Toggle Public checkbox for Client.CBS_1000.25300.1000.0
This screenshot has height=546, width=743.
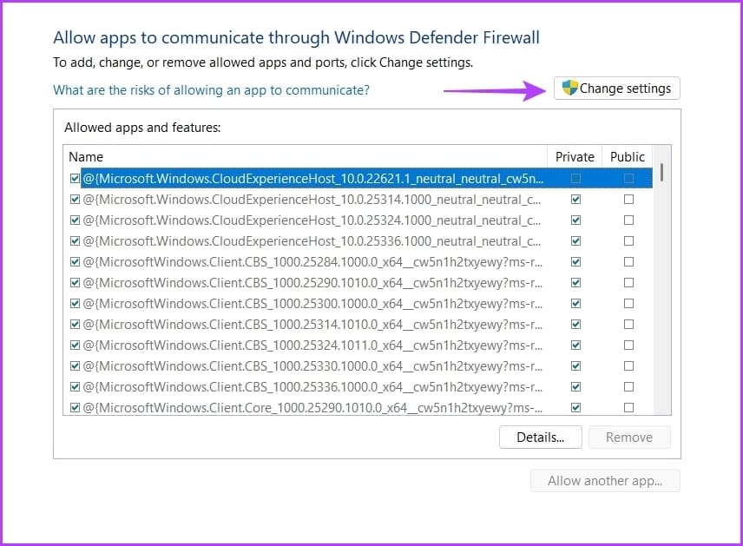click(628, 303)
